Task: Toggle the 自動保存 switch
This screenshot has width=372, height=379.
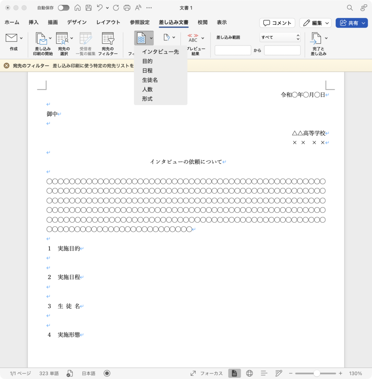Action: [x=63, y=8]
